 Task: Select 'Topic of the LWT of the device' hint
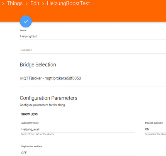[38, 134]
